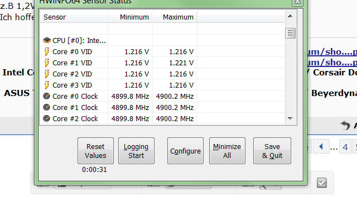Select the Core #3 VID row label

tap(72, 85)
